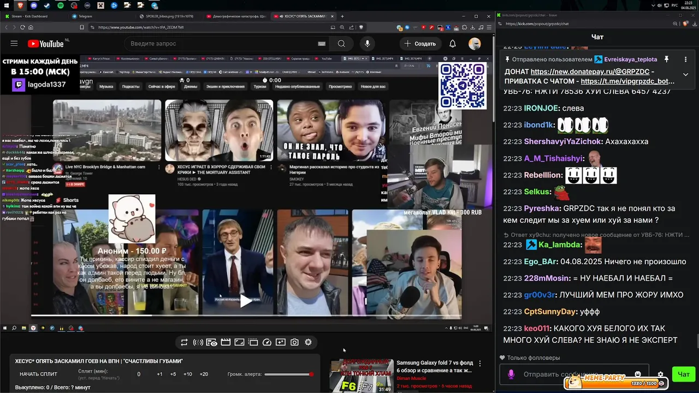This screenshot has height=393, width=699.
Task: Open the downloads icon in the Kick chat window
Action: [694, 23]
